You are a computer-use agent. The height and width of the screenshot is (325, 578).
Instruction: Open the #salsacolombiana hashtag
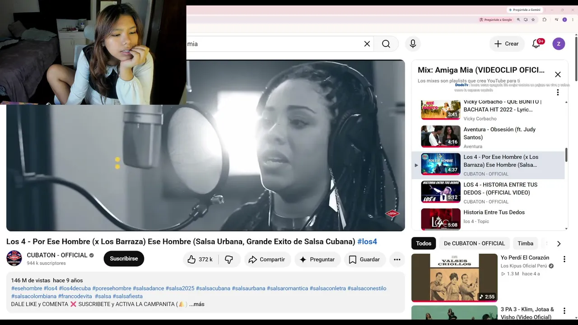point(34,296)
